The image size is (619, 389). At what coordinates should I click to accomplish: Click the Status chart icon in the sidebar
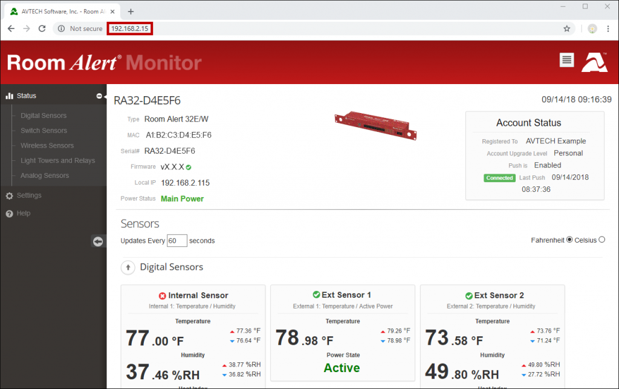click(x=10, y=95)
